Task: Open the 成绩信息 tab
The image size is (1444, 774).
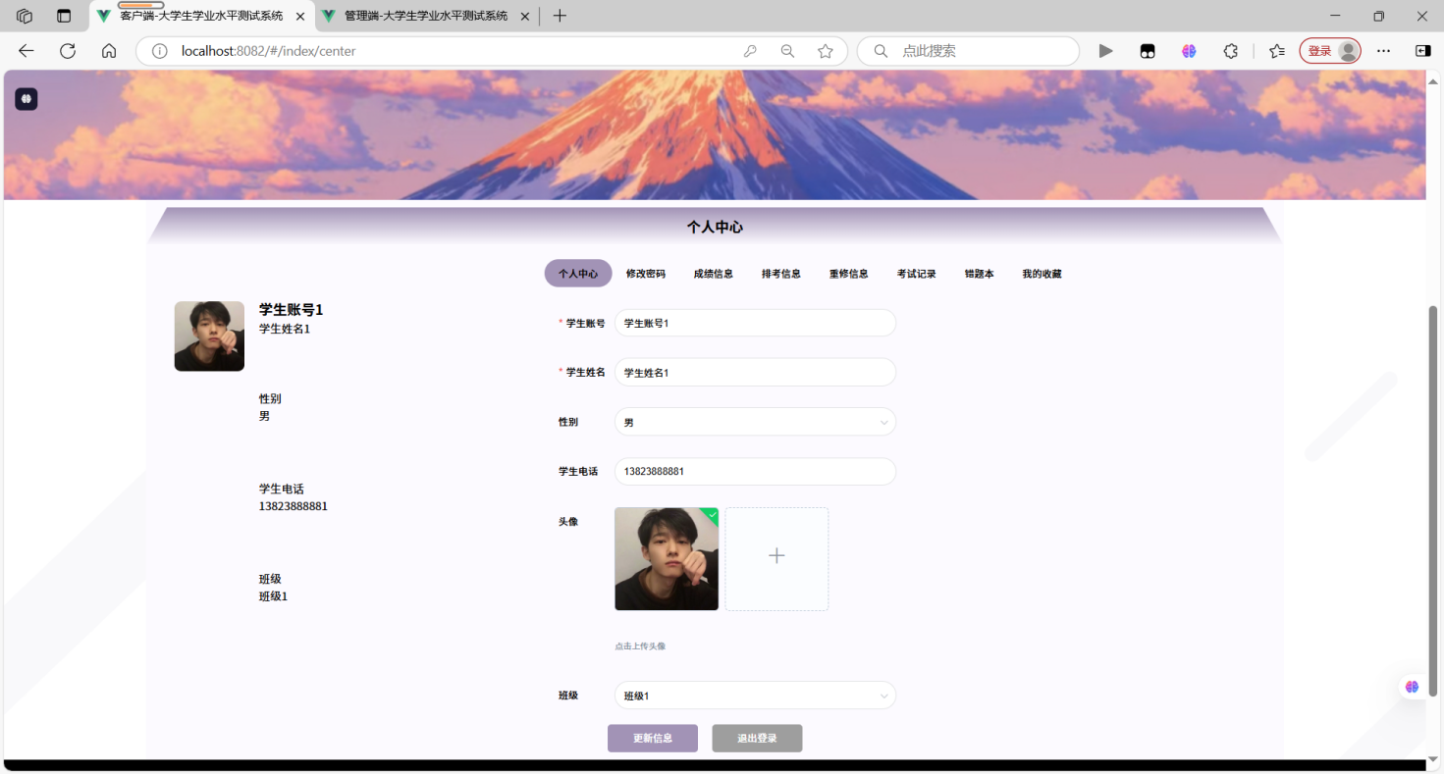Action: click(714, 274)
